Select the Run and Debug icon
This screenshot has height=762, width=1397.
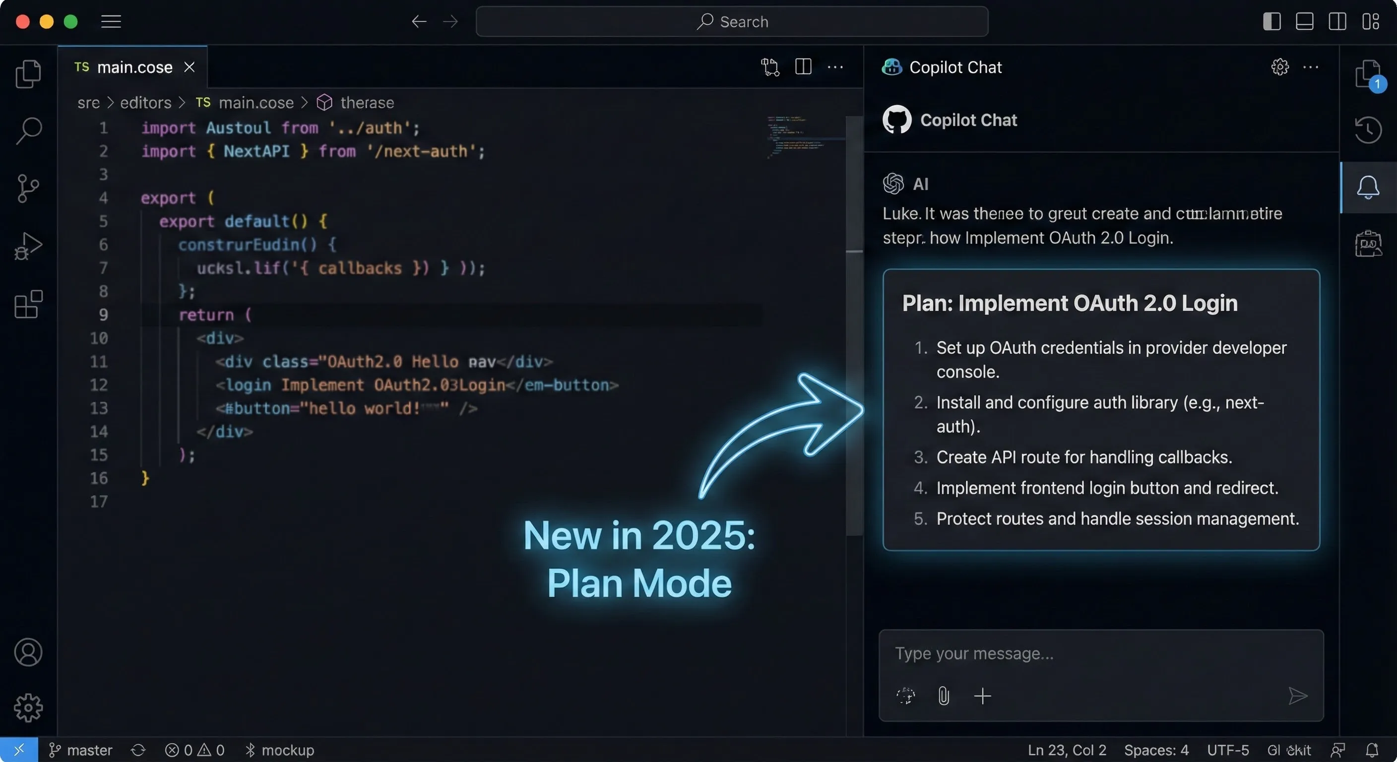(x=27, y=245)
